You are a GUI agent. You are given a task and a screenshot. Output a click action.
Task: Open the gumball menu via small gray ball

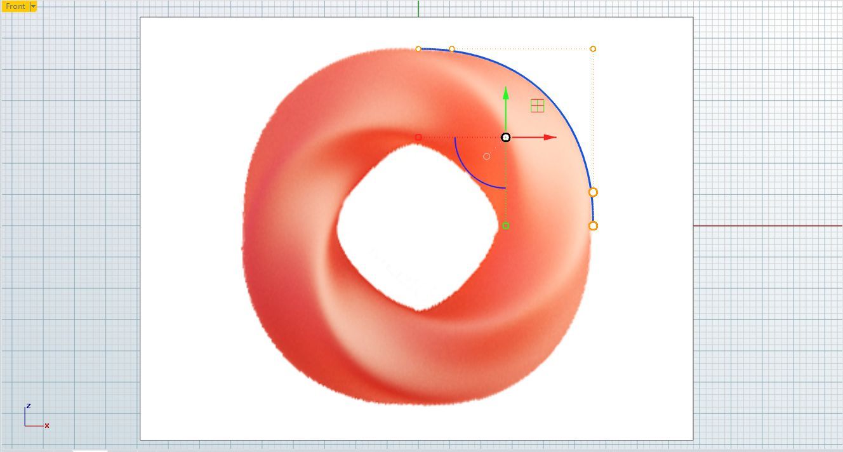487,156
